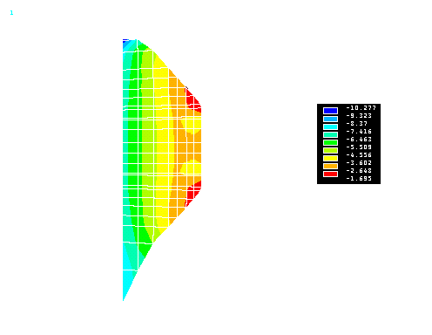Click the dark blue corner at model top
Screen dimensions: 432x335
pyautogui.click(x=125, y=42)
